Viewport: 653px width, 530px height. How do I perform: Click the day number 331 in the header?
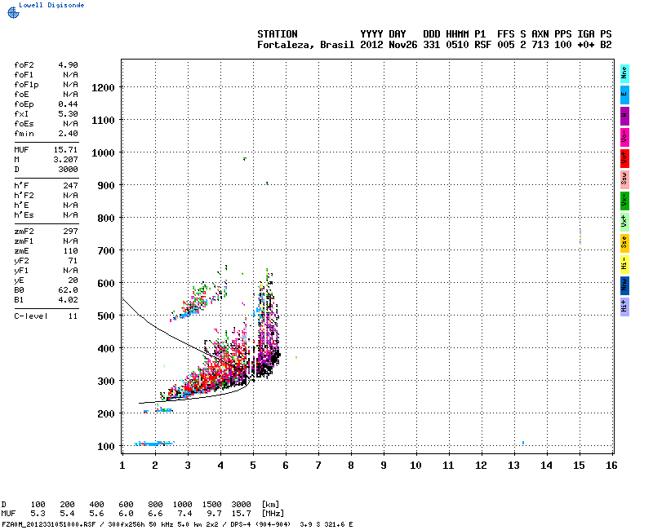pyautogui.click(x=432, y=45)
